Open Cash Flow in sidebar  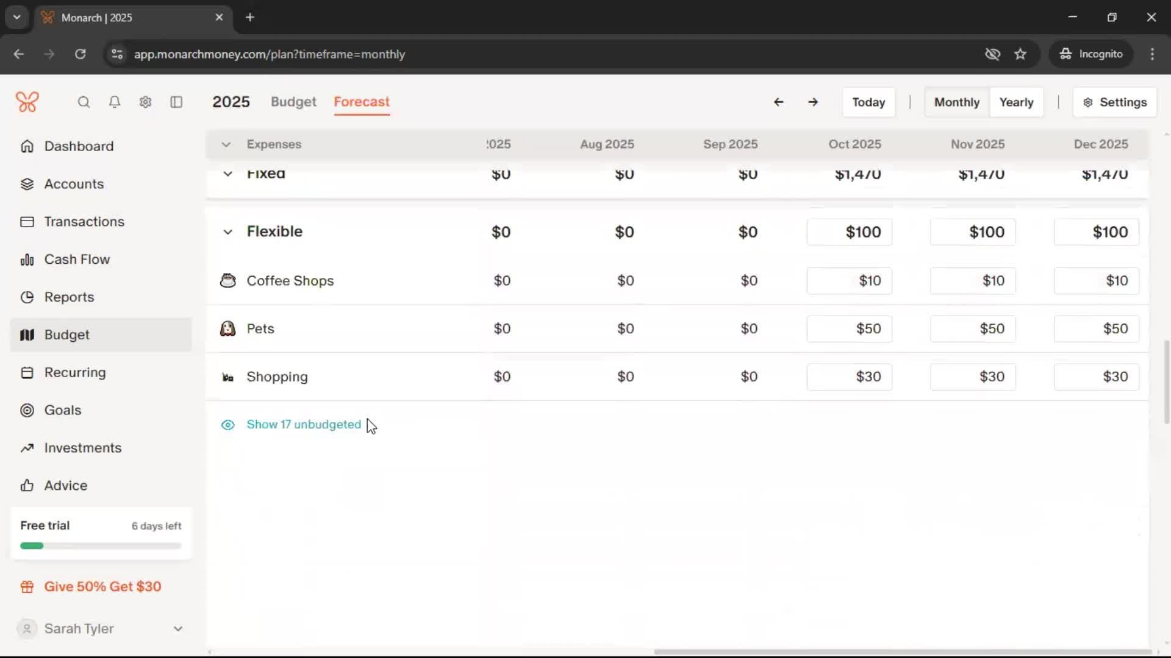(77, 260)
